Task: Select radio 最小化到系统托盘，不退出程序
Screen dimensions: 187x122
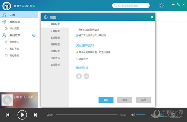Action: pos(77,52)
